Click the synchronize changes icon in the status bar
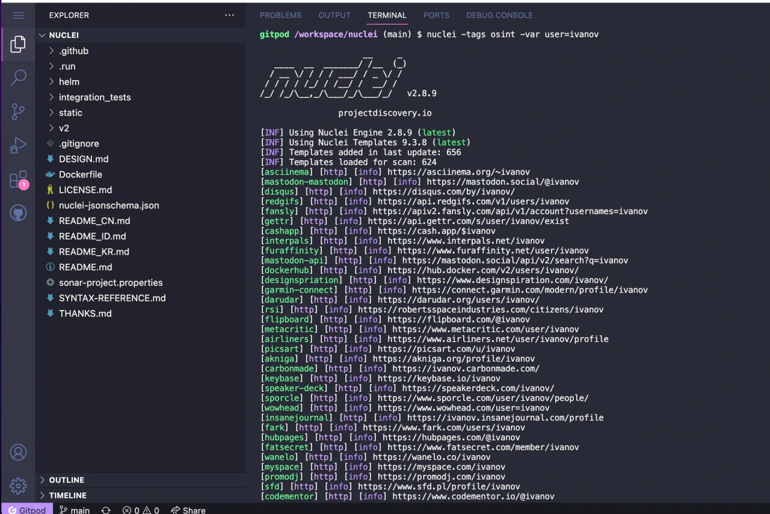Screen dimensions: 770x514 106,510
